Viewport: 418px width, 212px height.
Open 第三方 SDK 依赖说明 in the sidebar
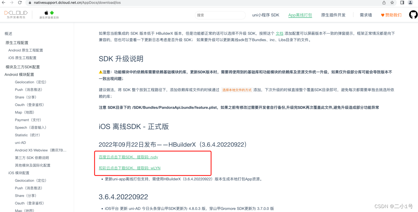[x=32, y=158]
